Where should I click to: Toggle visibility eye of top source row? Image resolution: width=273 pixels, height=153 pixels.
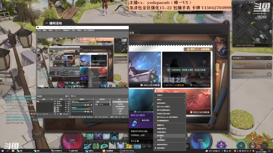pyautogui.click(x=66, y=101)
